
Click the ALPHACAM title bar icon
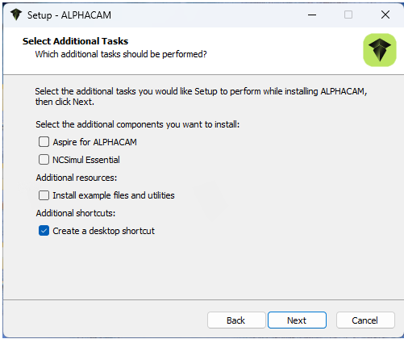click(x=16, y=15)
